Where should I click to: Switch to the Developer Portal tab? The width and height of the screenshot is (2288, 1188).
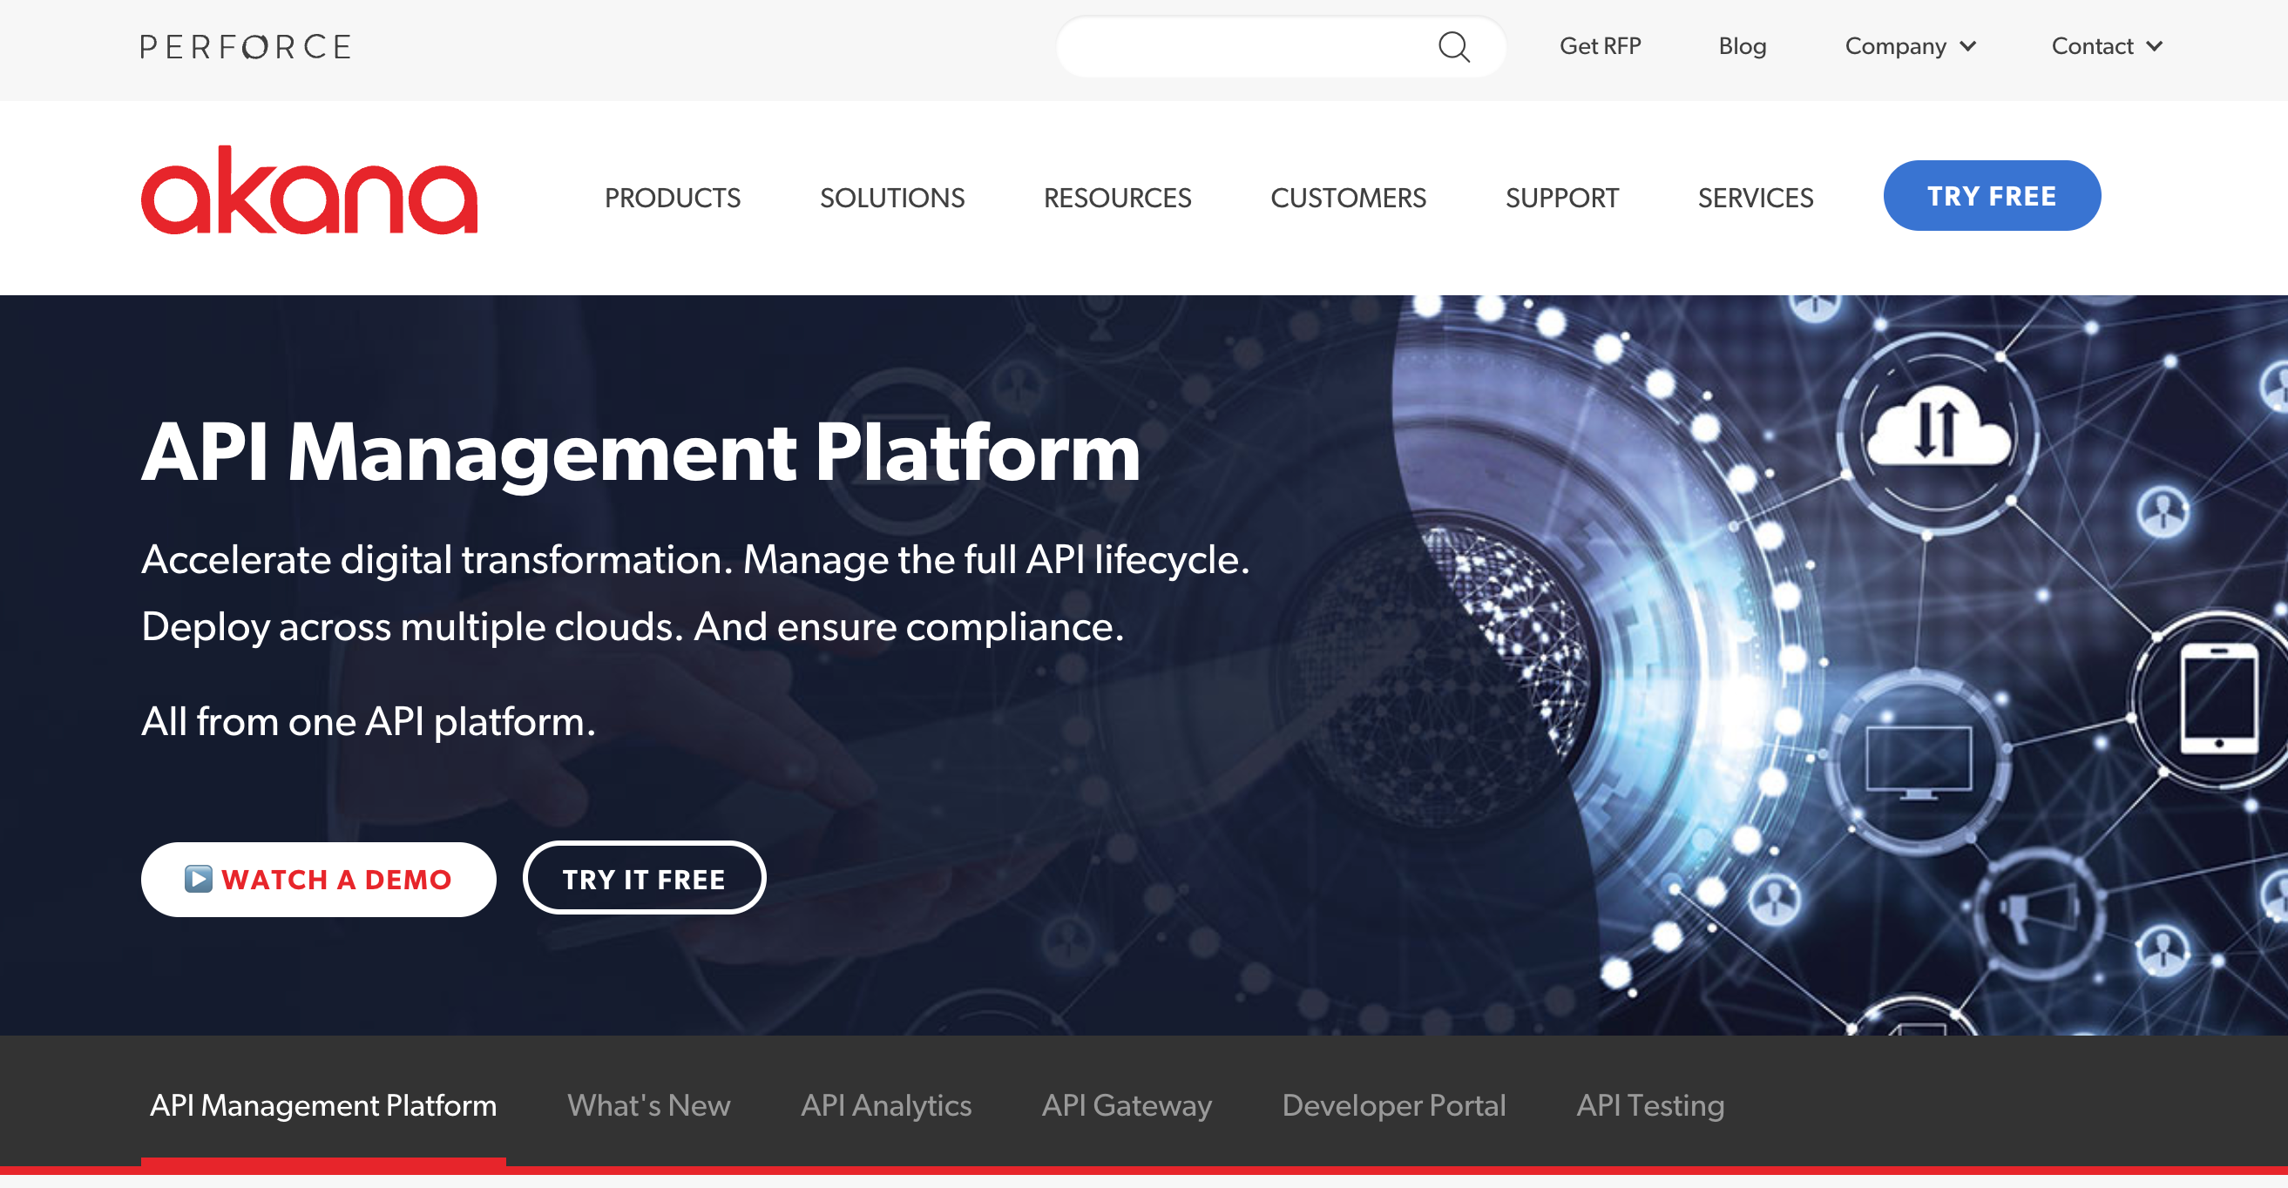(x=1393, y=1105)
